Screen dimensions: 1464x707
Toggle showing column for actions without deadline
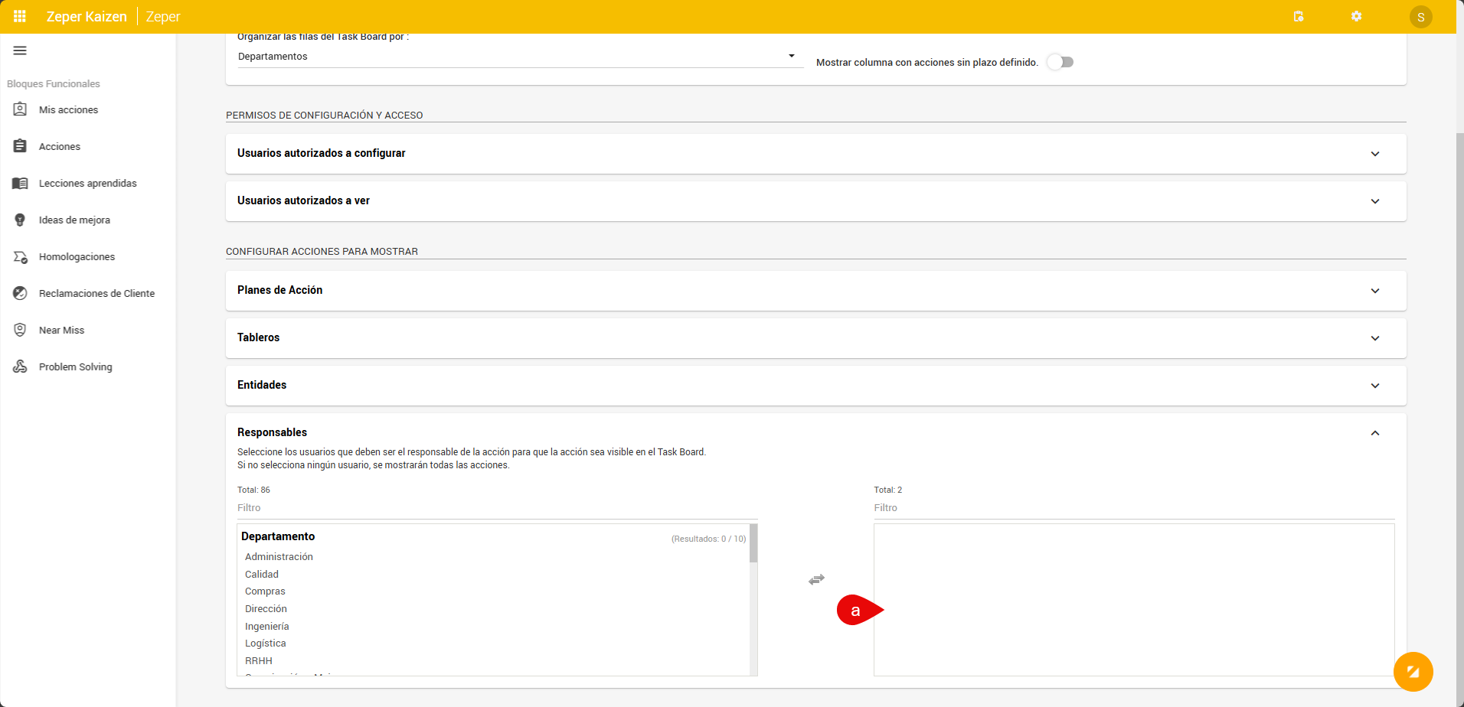tap(1060, 62)
